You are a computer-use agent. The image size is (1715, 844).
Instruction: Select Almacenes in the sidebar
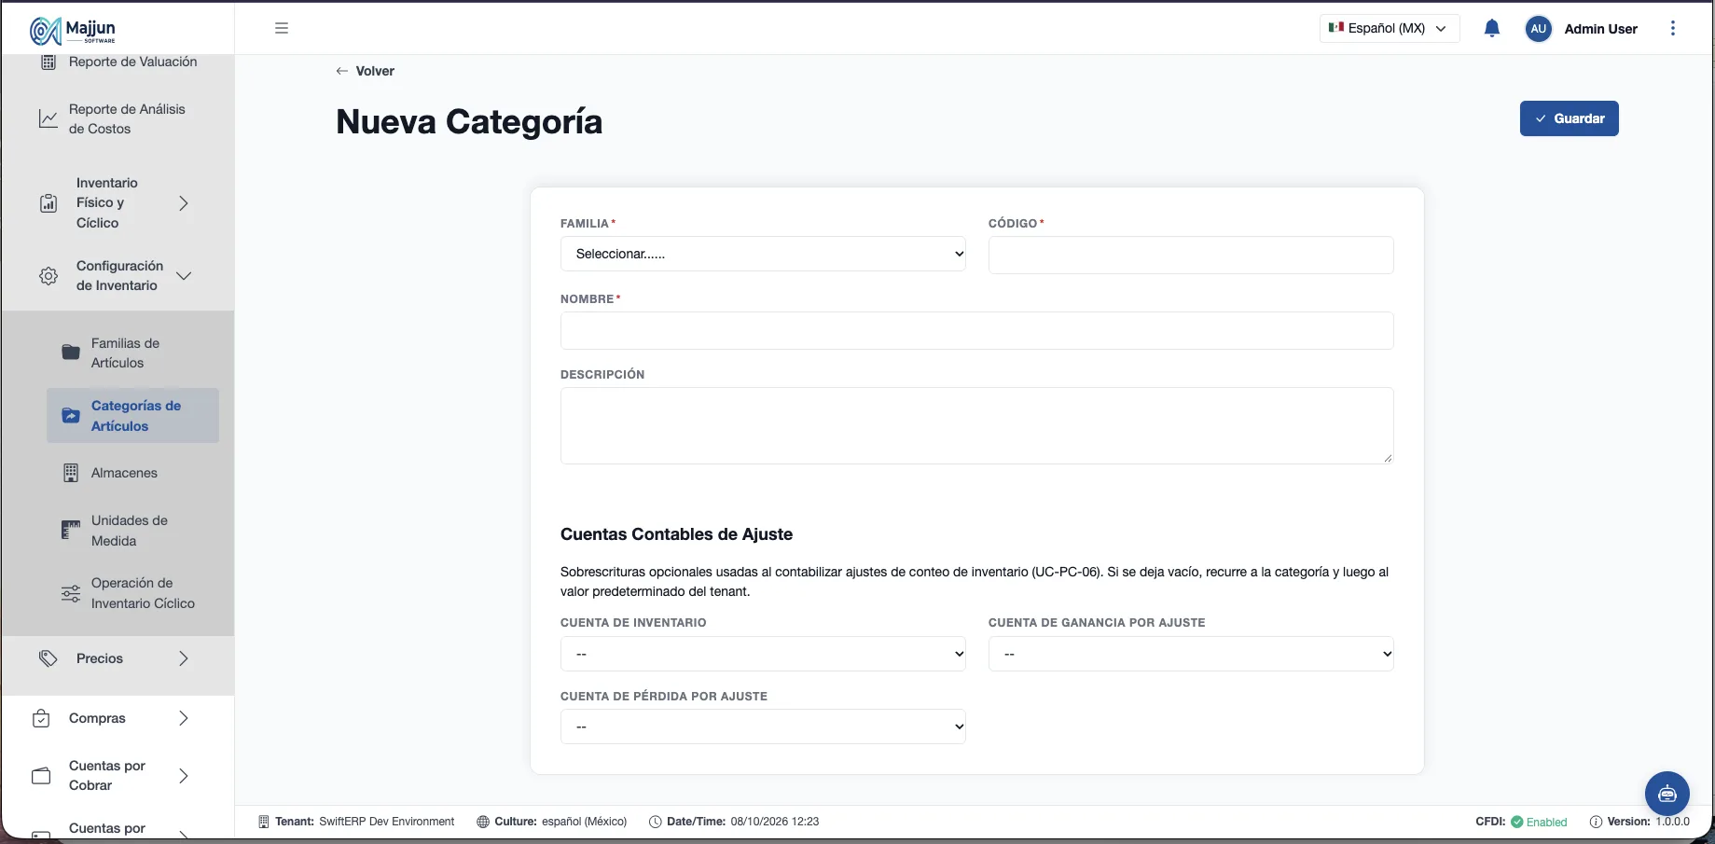click(132, 473)
